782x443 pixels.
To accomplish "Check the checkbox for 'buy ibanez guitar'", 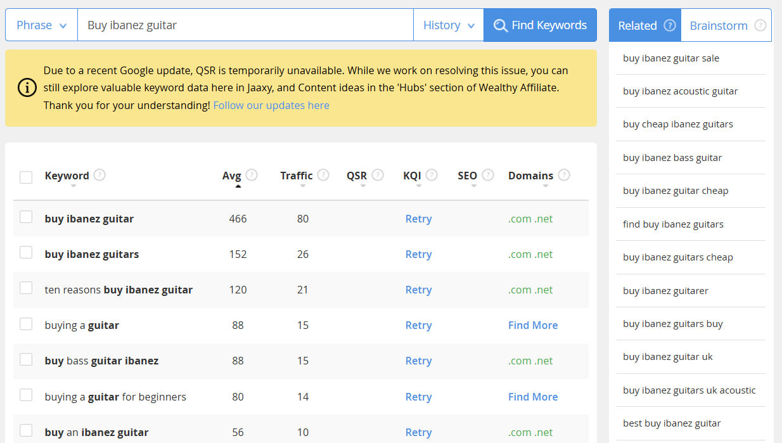I will (x=26, y=216).
